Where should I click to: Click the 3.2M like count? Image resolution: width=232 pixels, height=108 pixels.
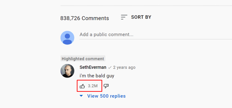pos(93,86)
